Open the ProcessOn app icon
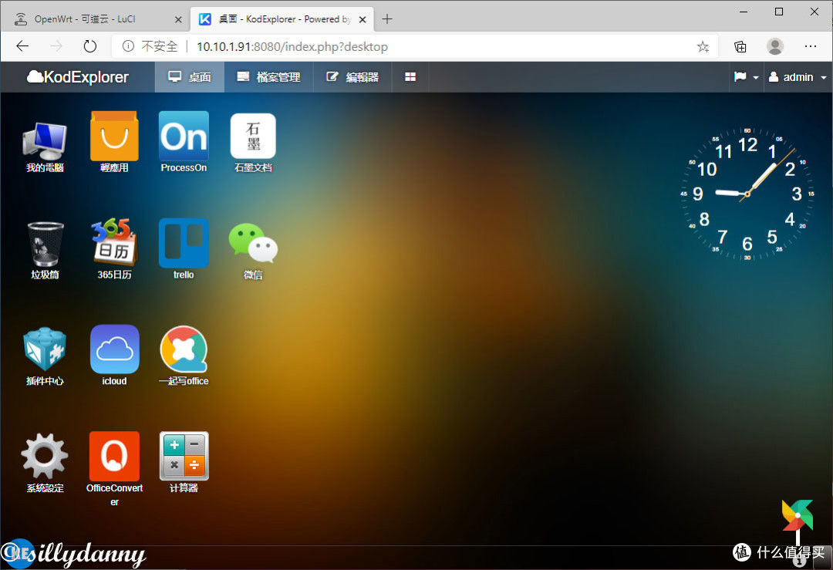The height and width of the screenshot is (570, 833). 184,137
